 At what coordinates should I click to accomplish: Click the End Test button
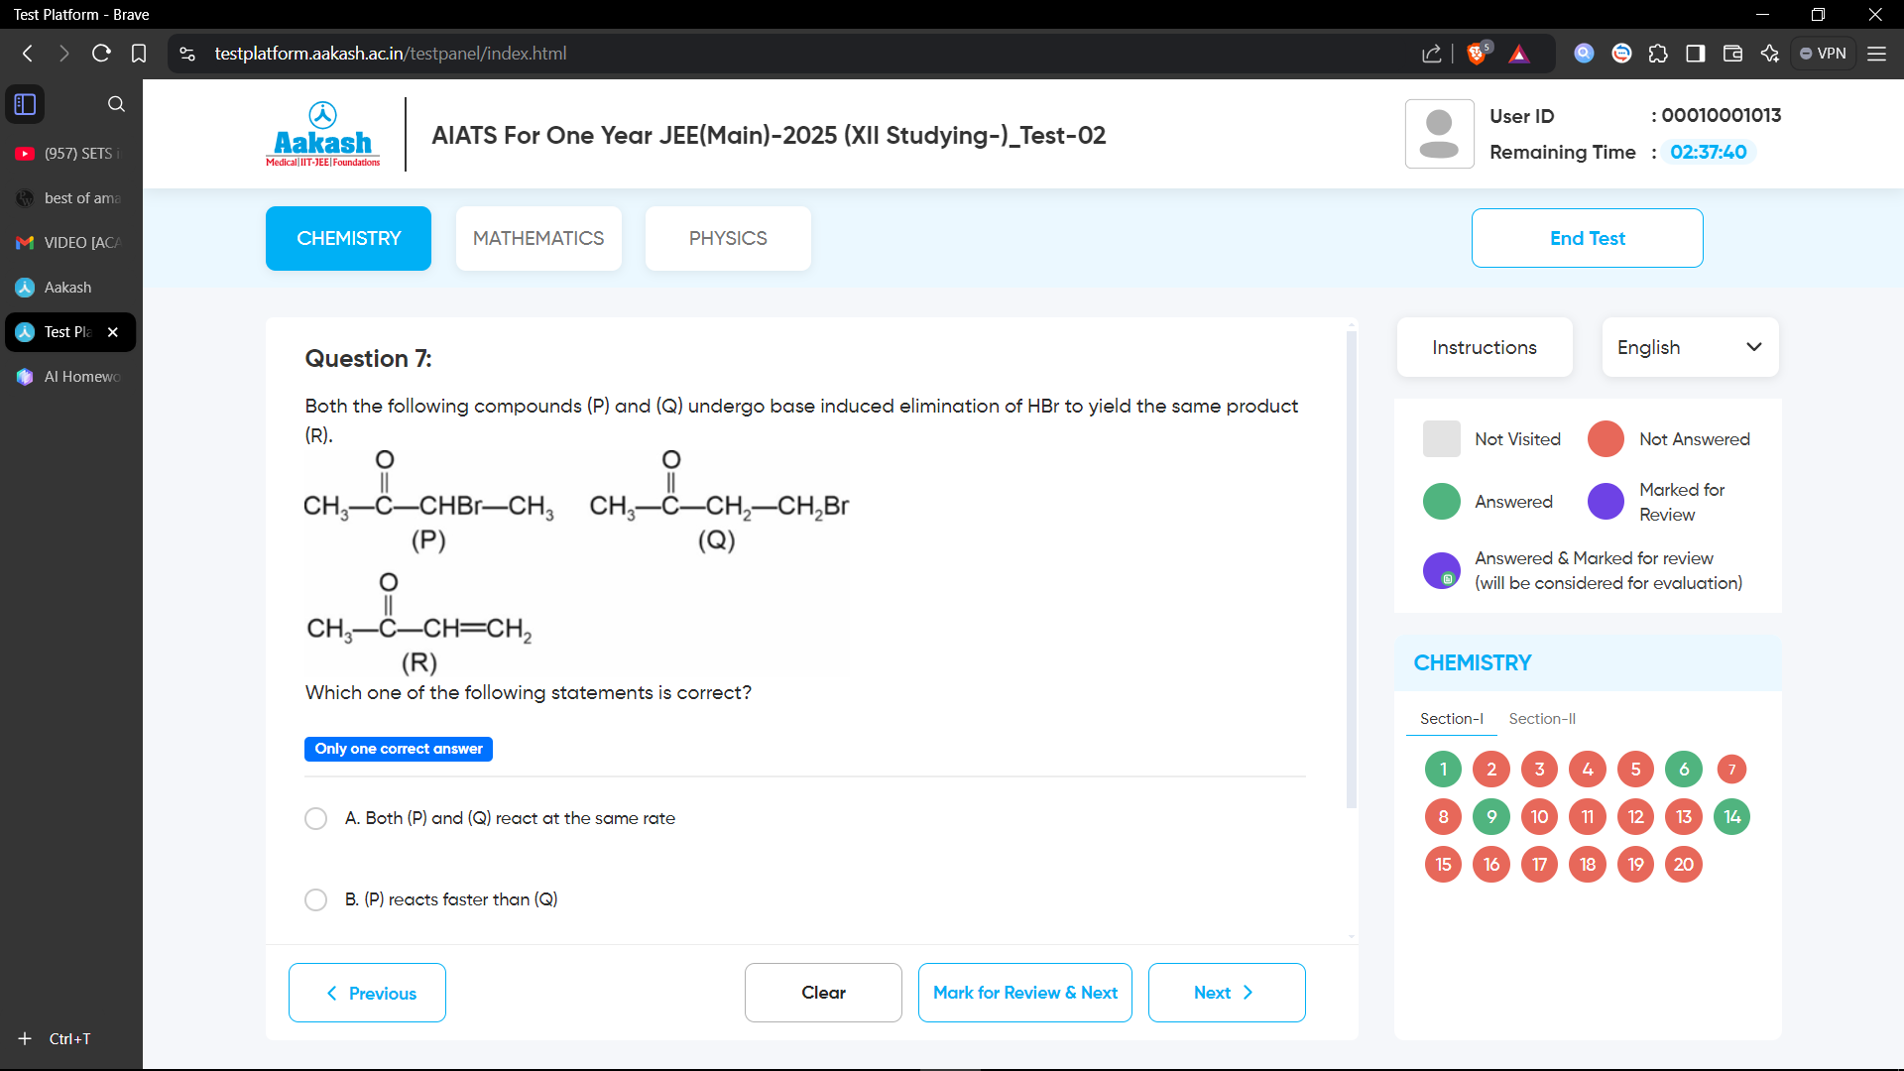1588,238
